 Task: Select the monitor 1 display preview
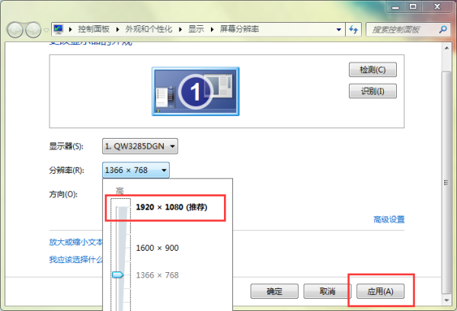(x=195, y=91)
